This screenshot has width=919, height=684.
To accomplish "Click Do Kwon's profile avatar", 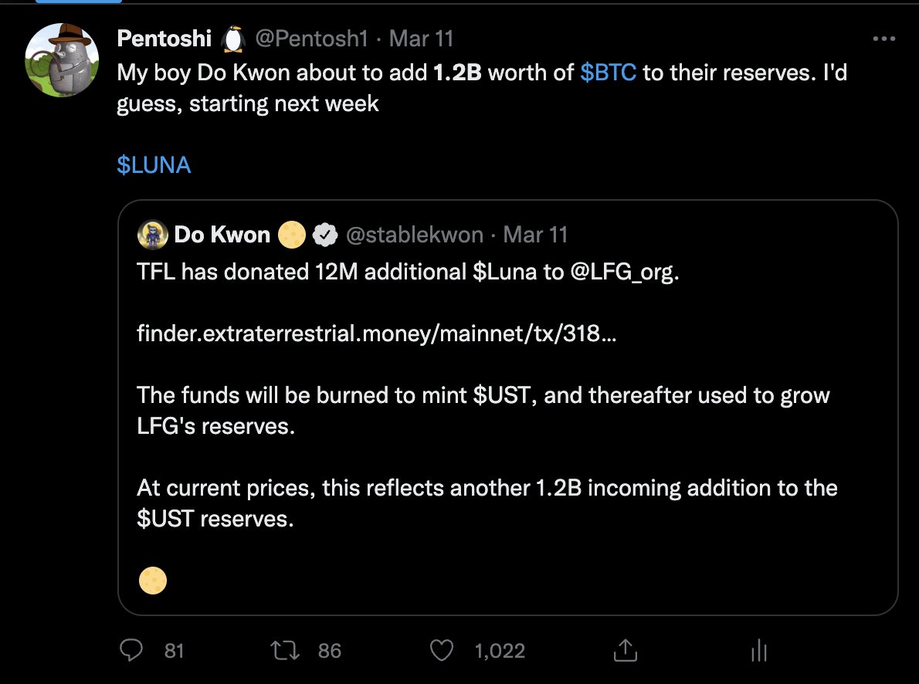I will (x=153, y=235).
